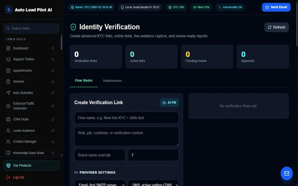Open the SMS active setting dropdown
Viewport: 298px width, 186px height.
153,184
